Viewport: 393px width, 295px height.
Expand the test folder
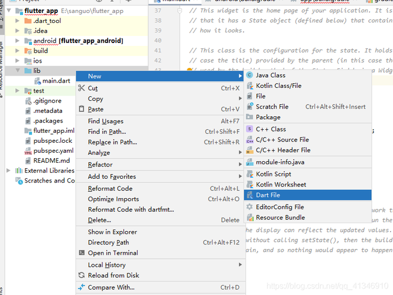coord(17,91)
